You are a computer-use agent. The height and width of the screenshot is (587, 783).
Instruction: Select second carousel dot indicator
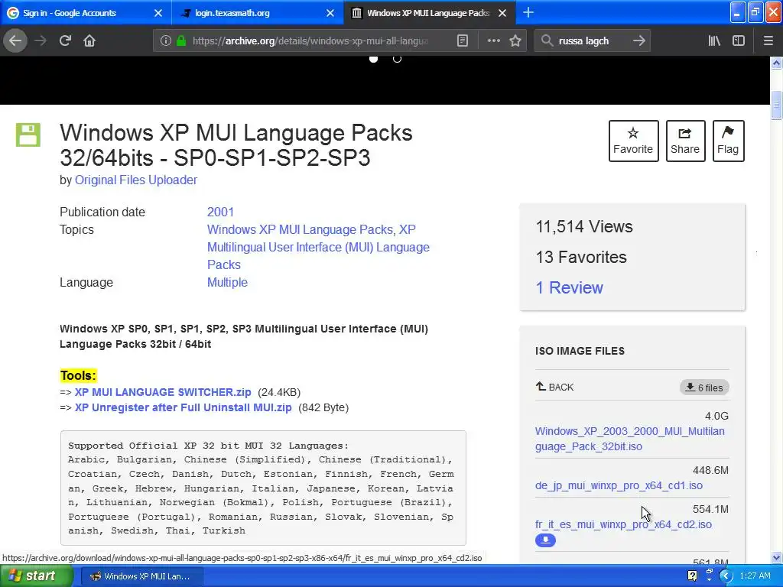(x=397, y=59)
